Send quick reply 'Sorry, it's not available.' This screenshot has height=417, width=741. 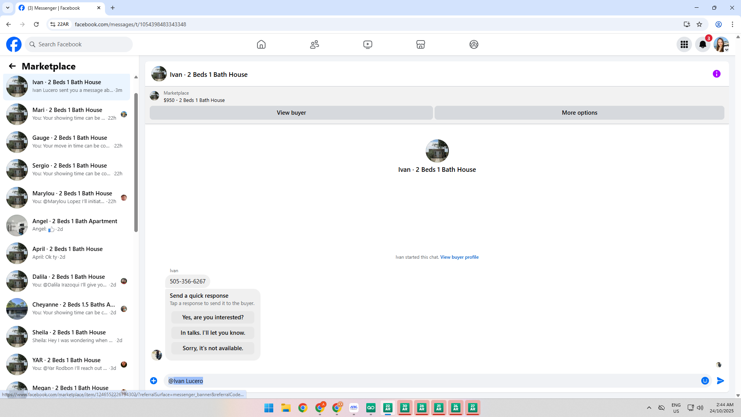[x=213, y=348]
